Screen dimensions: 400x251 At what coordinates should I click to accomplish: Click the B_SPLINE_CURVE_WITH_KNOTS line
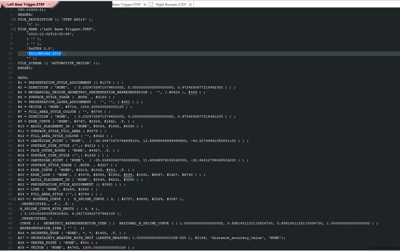tap(60, 209)
